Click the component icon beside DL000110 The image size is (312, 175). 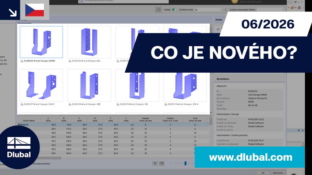pos(165,104)
